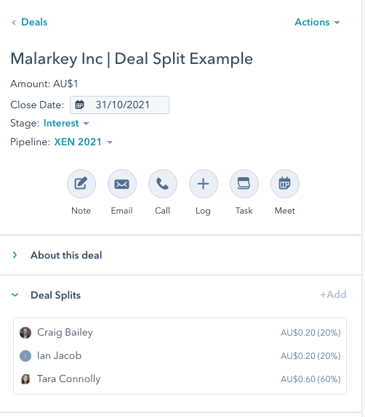Open the Email envelope icon

coord(122,184)
